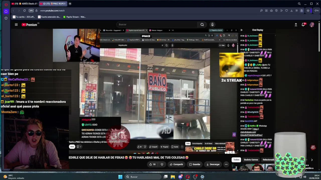Viewport: 321px width, 180px height.
Task: Like the video with the thumbs-up
Action: (x=152, y=164)
